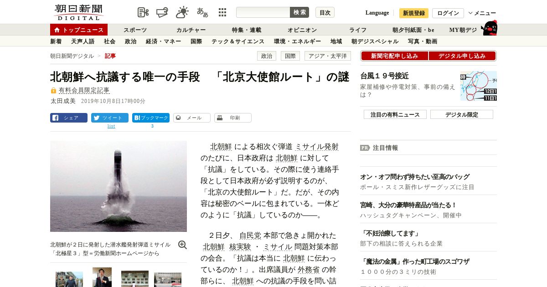Open 社会 in the sub navigation
Viewport: 547px width, 287px height.
(109, 41)
